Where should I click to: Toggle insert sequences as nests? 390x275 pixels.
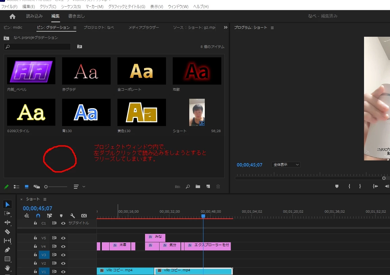point(27,216)
